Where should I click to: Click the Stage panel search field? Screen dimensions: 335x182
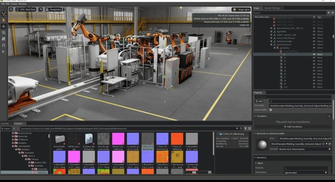click(x=290, y=13)
